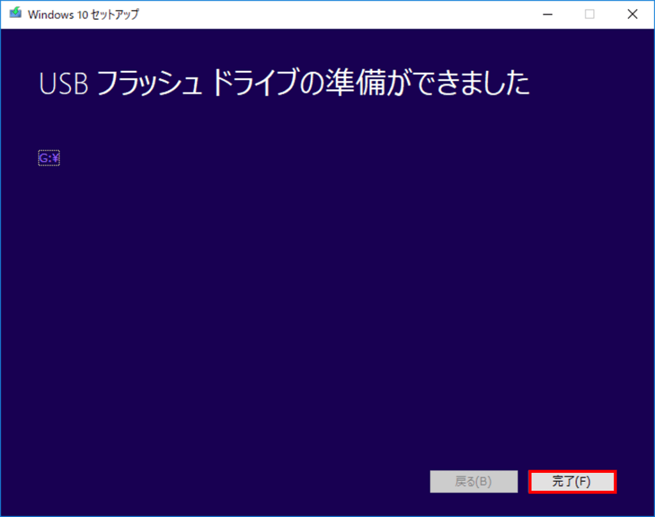Viewport: 655px width, 517px height.
Task: Click the 完了(F) finish button
Action: point(572,481)
